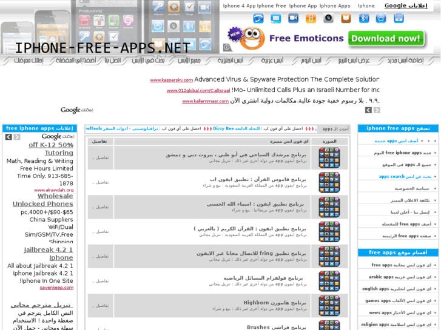Click the إعلانات Google link at top right
Screen dimensions: 441x330
[406, 5]
